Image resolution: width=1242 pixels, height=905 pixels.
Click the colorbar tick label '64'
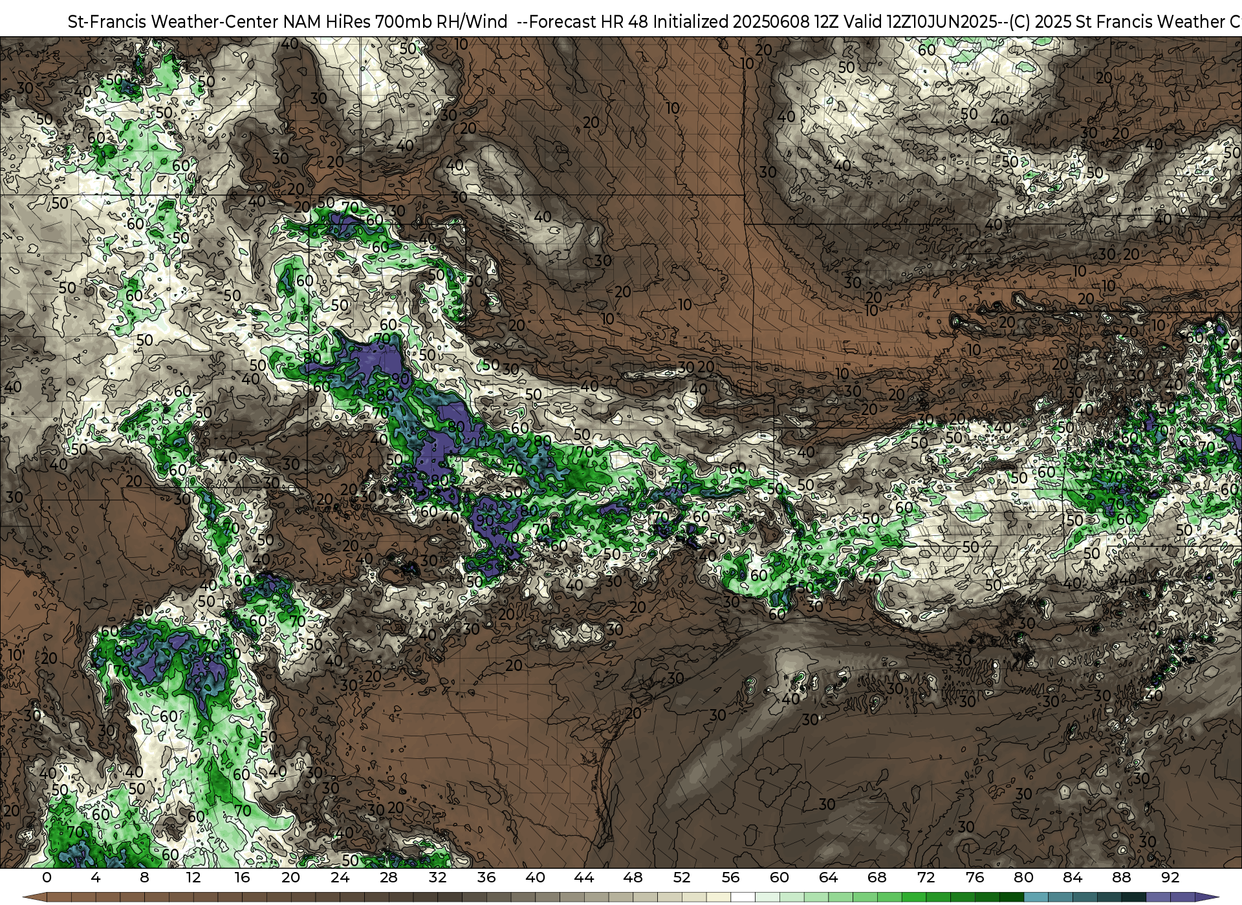pyautogui.click(x=829, y=877)
